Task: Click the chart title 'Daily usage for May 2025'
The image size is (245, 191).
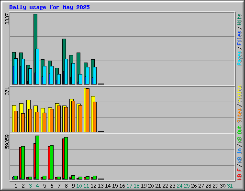Action: [x=49, y=7]
